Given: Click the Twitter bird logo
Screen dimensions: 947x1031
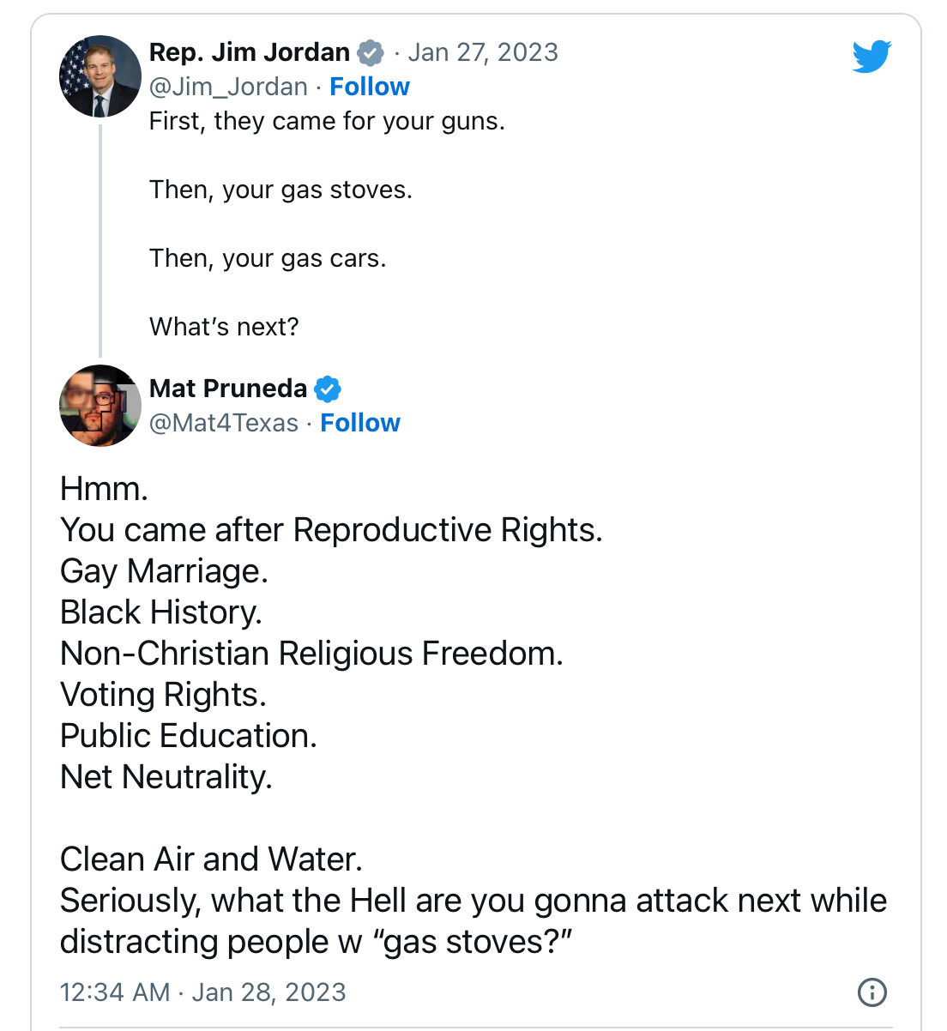Looking at the screenshot, I should point(872,57).
